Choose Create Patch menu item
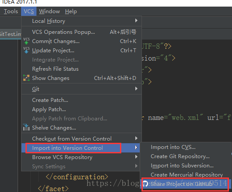The width and height of the screenshot is (232, 192). [x=82, y=100]
